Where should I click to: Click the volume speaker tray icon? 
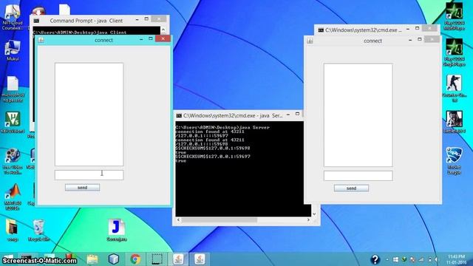(x=436, y=259)
